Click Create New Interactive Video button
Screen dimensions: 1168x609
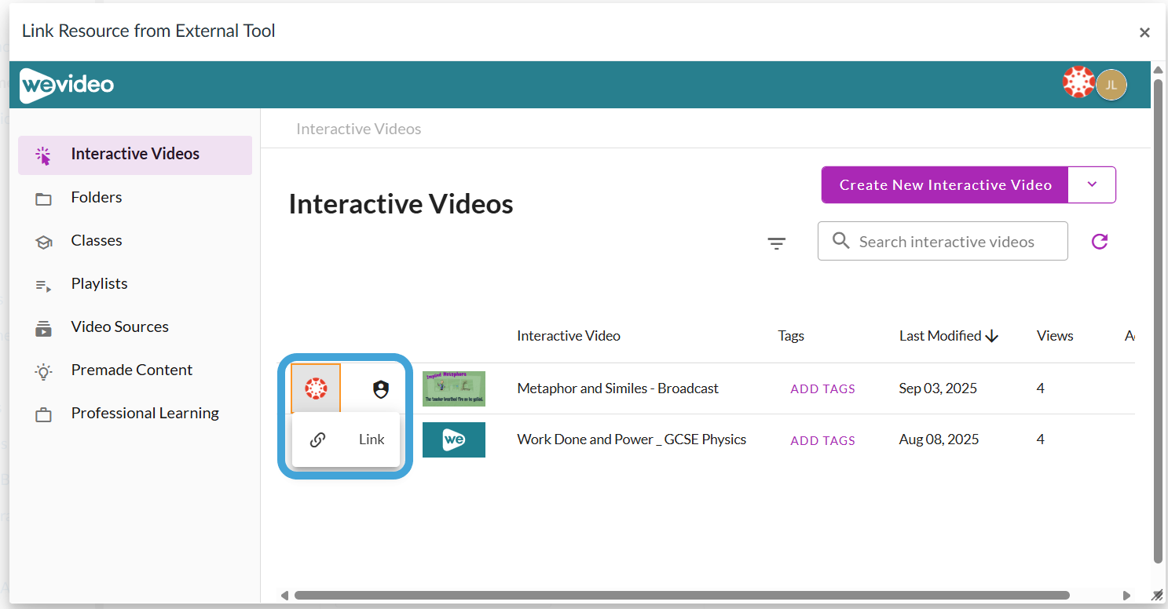click(x=945, y=184)
